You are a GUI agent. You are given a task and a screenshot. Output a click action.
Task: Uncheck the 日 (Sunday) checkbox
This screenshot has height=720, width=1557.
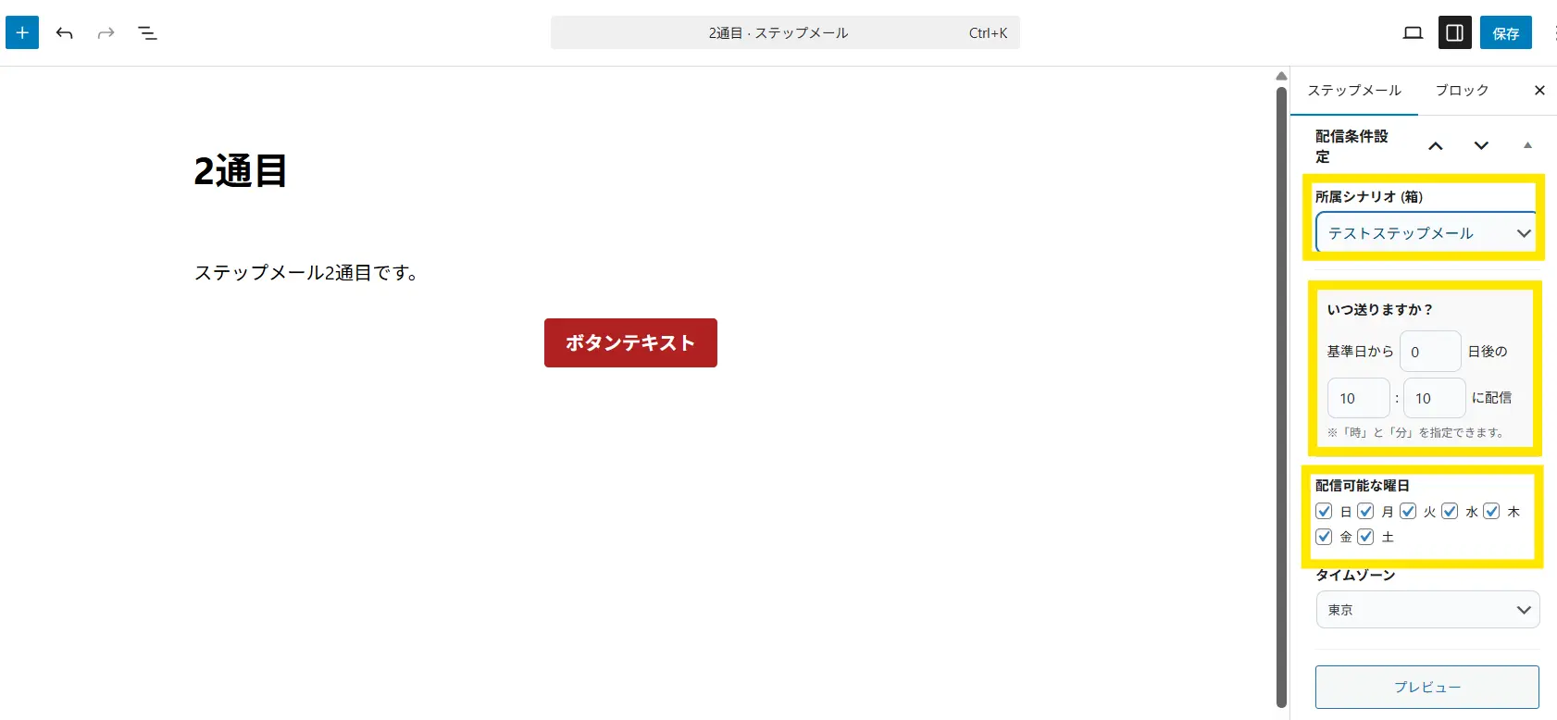click(1324, 512)
